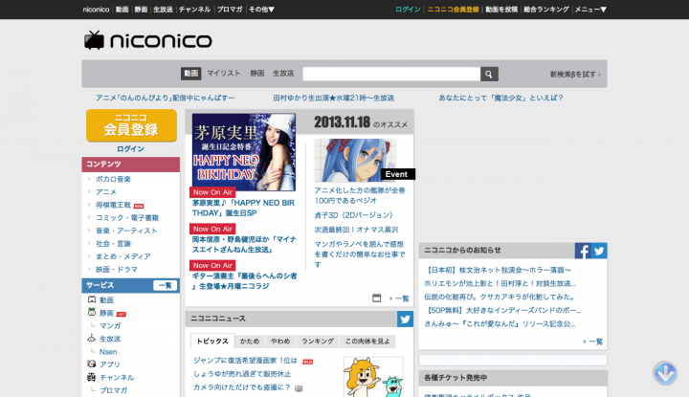Click the 動画 service icon in sidebar
The image size is (689, 397).
(x=92, y=299)
